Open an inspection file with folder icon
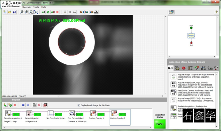This screenshot has width=221, height=131. click(10, 12)
